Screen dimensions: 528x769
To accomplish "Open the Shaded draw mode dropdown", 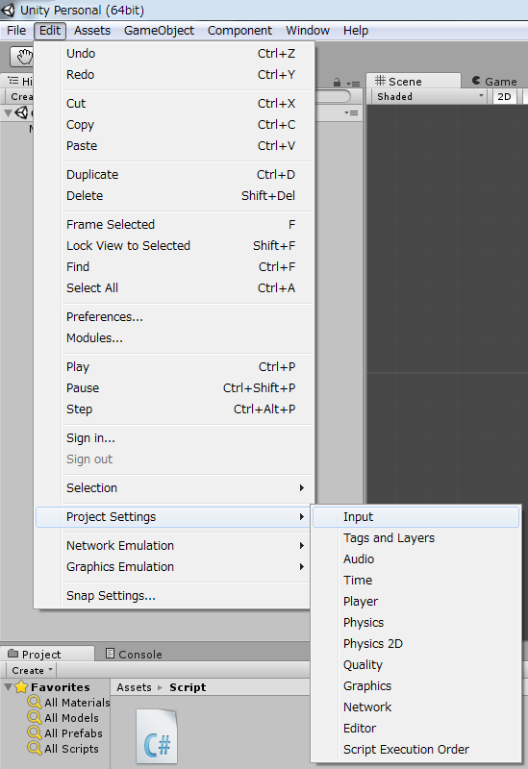I will [430, 97].
